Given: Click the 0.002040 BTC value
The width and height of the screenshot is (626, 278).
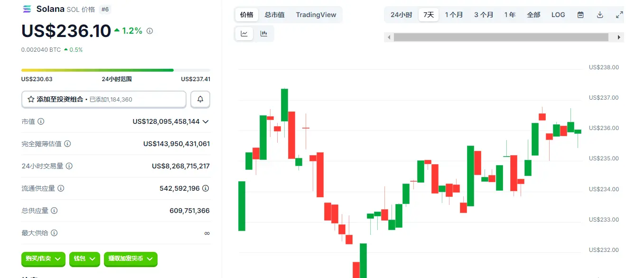Looking at the screenshot, I should point(41,49).
